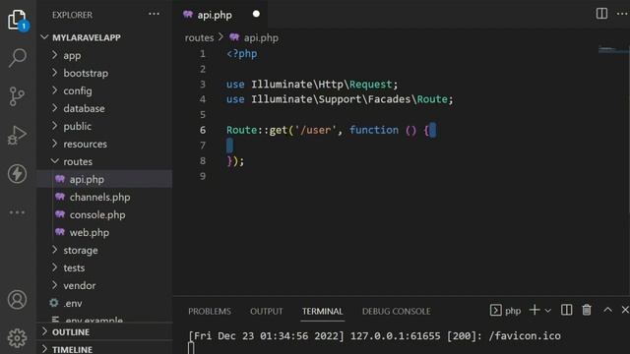This screenshot has height=354, width=630.
Task: Expand the public folder
Action: (x=77, y=126)
